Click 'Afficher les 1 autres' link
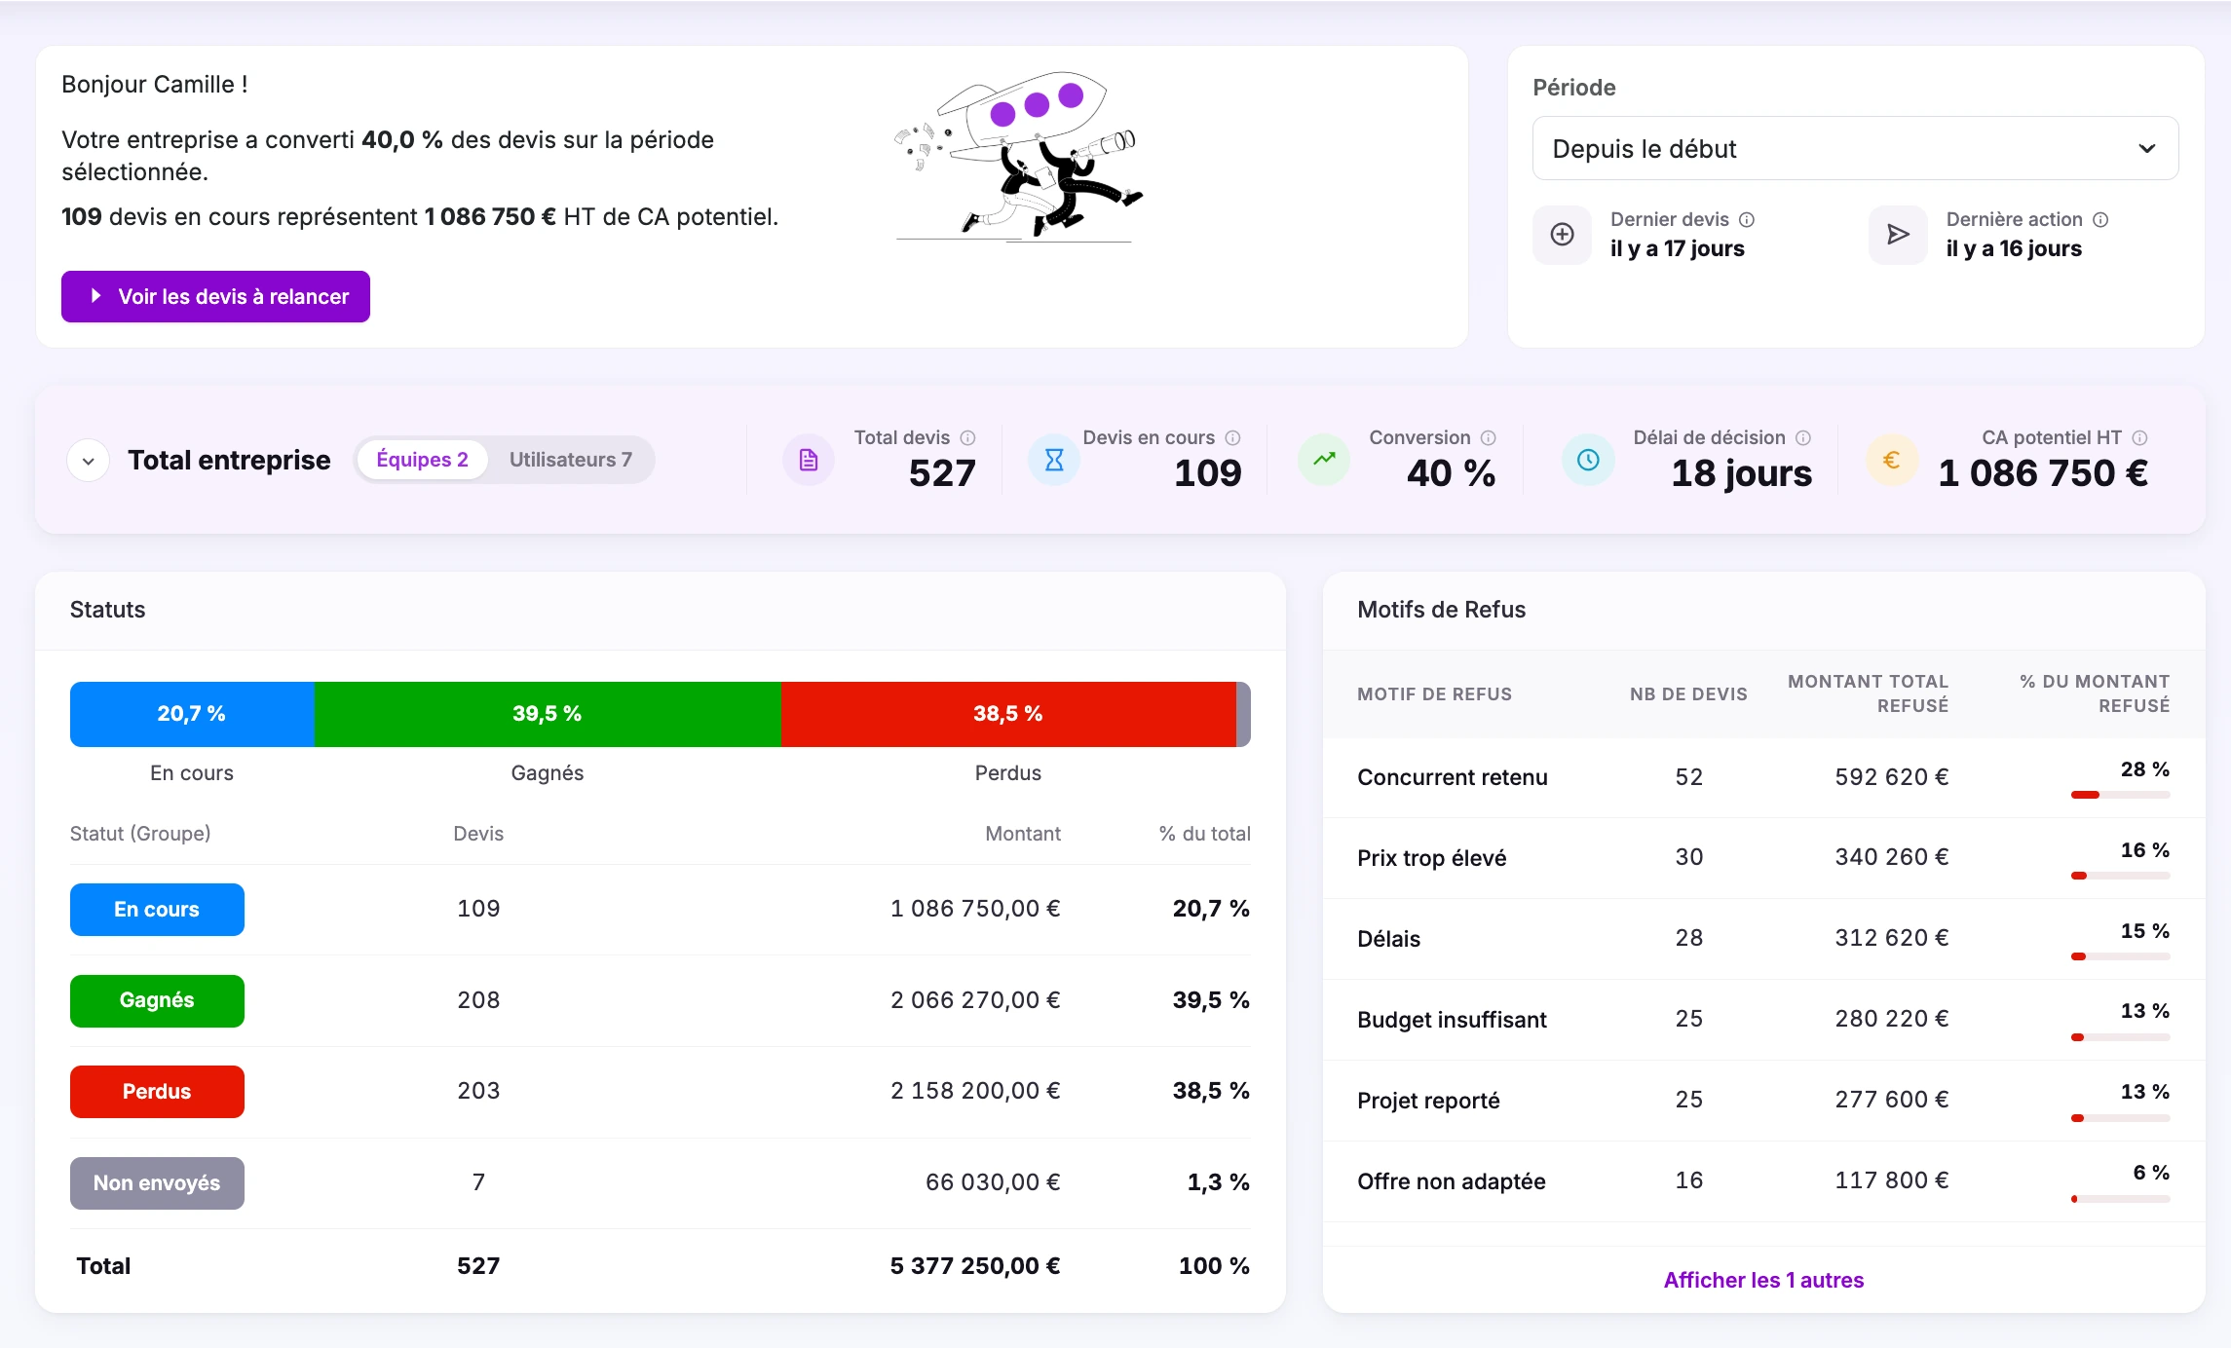 [1763, 1281]
